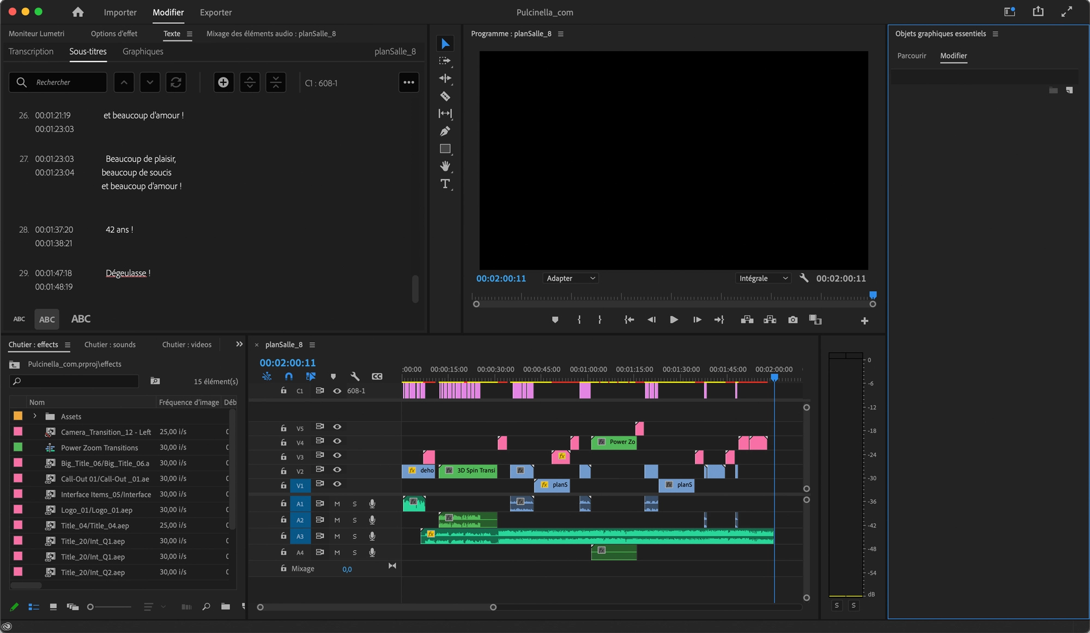The image size is (1090, 633).
Task: Select the Type tool
Action: tap(445, 184)
